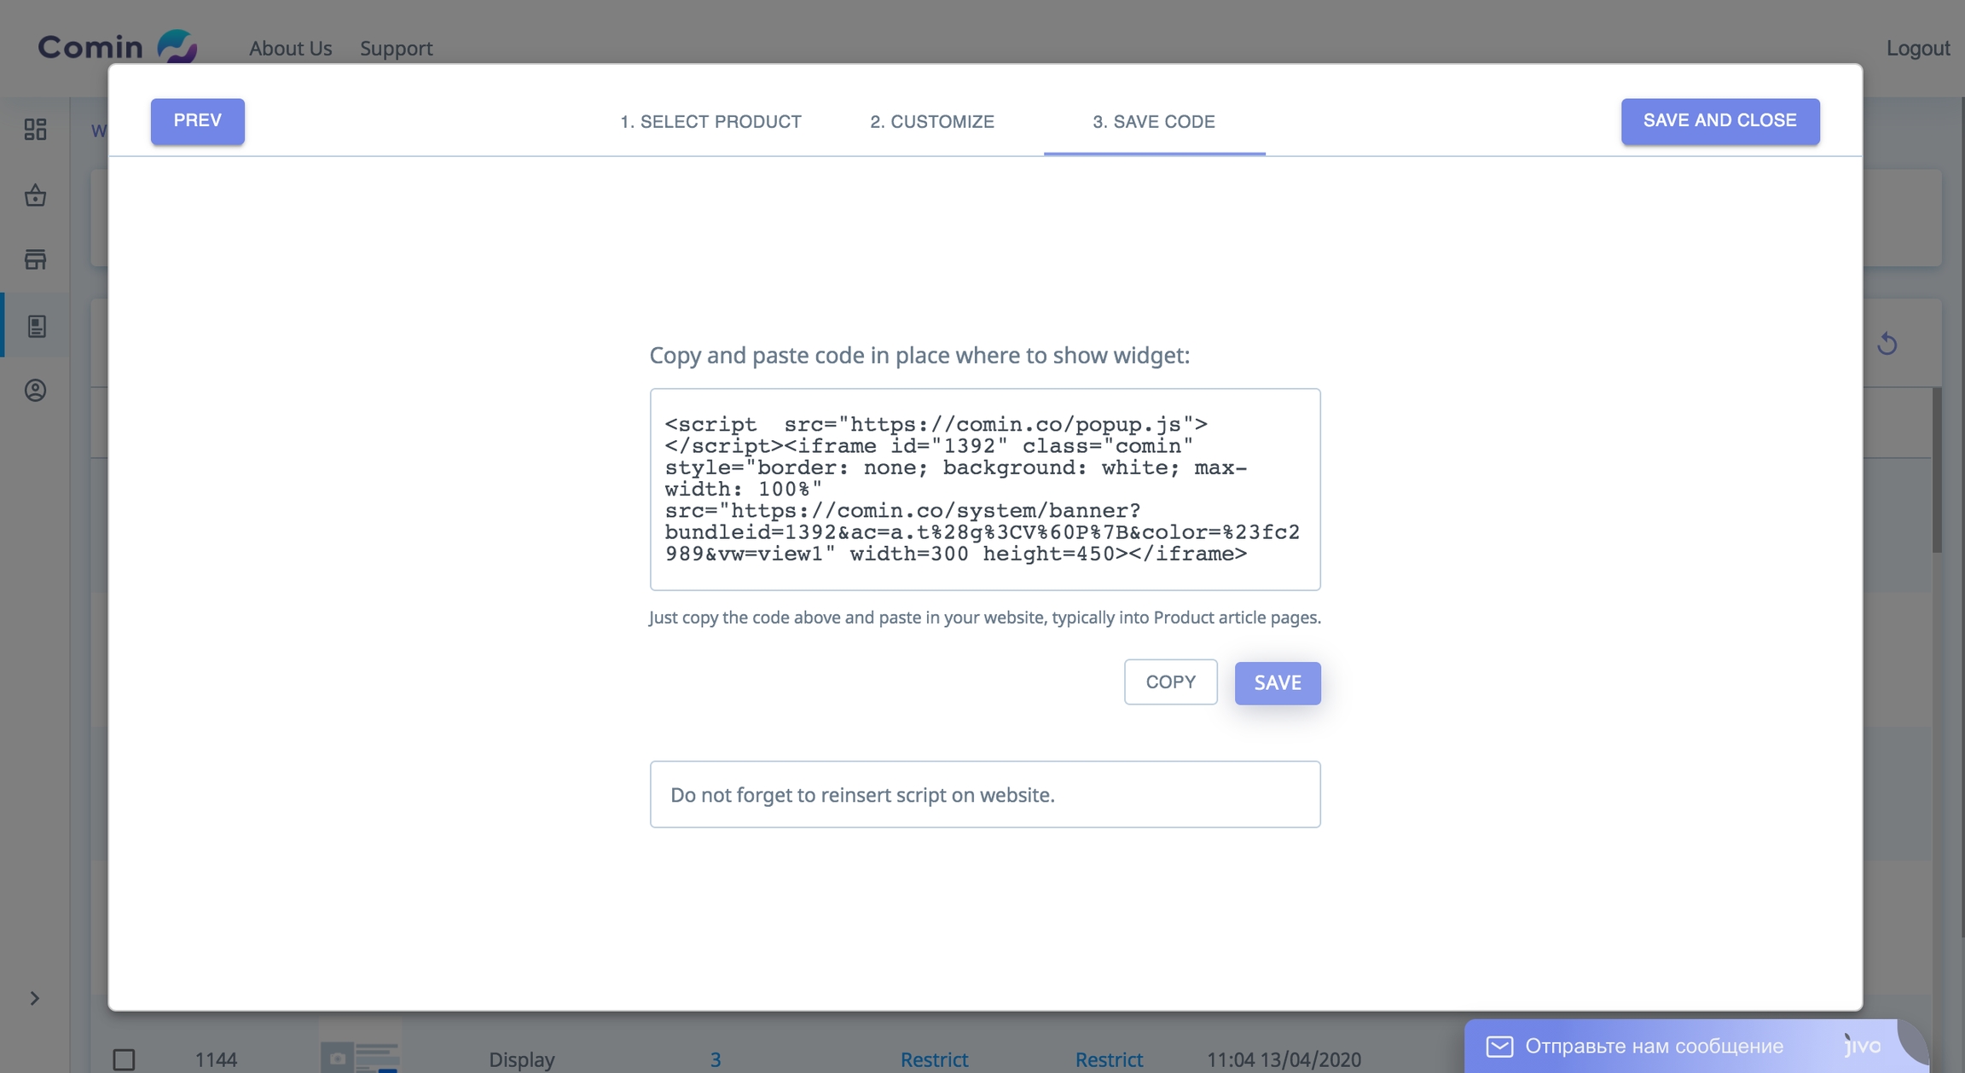This screenshot has height=1073, width=1965.
Task: Click the Logout link
Action: (1917, 48)
